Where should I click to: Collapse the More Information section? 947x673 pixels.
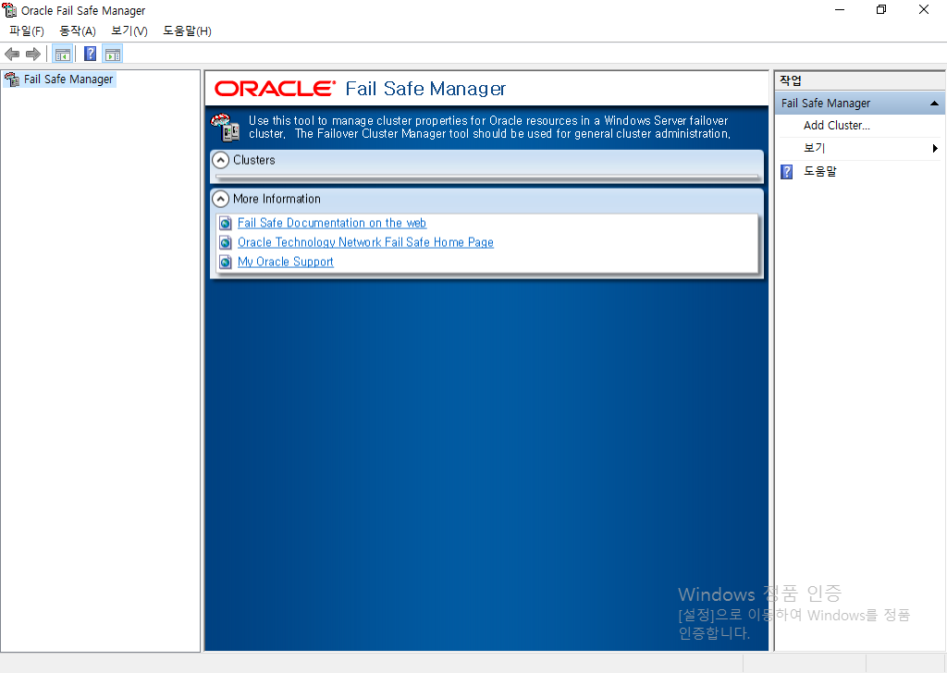pyautogui.click(x=221, y=199)
